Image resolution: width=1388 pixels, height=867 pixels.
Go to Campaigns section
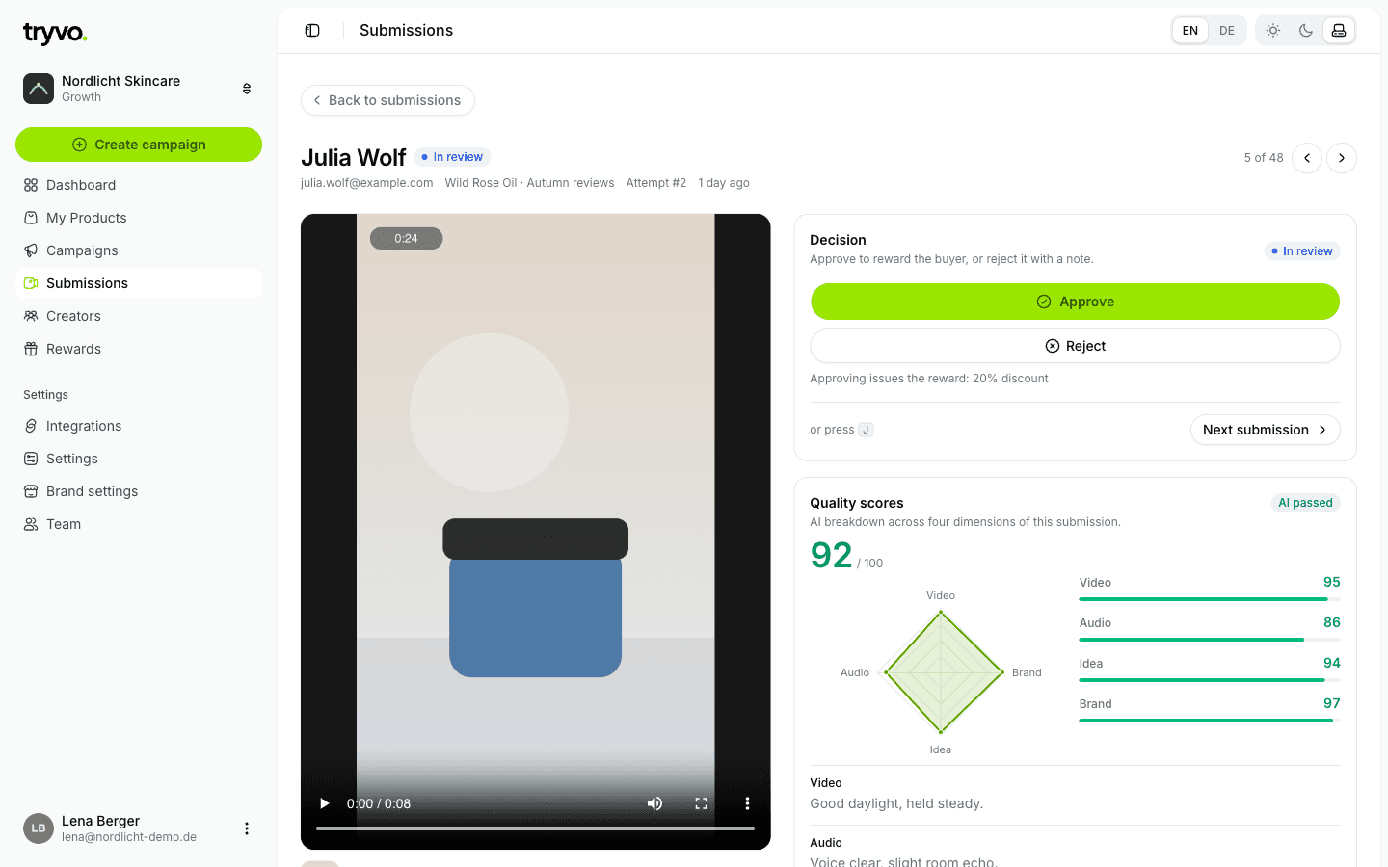coord(139,250)
